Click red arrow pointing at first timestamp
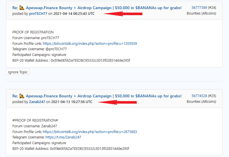The image size is (229, 157). 123,14
